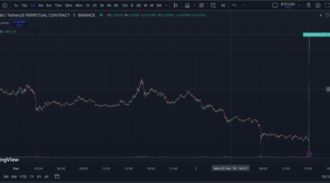
Task: Open the Indicators chart icon
Action: [x=187, y=5]
